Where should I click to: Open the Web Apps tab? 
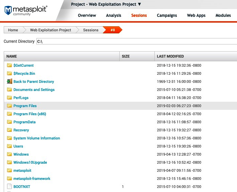pos(196,15)
